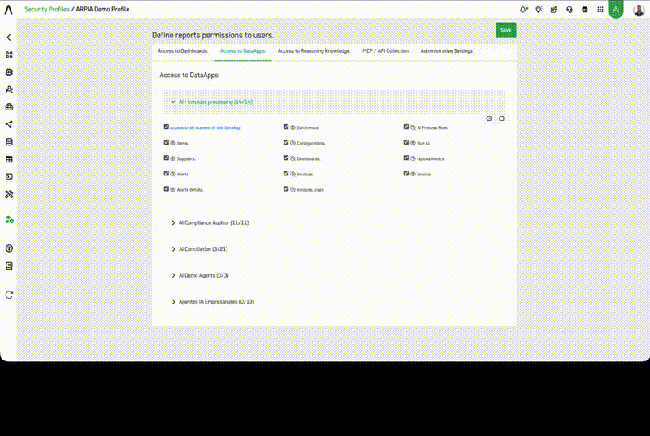Click the share export icon

coord(554,10)
